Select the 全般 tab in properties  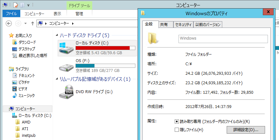click(151, 24)
